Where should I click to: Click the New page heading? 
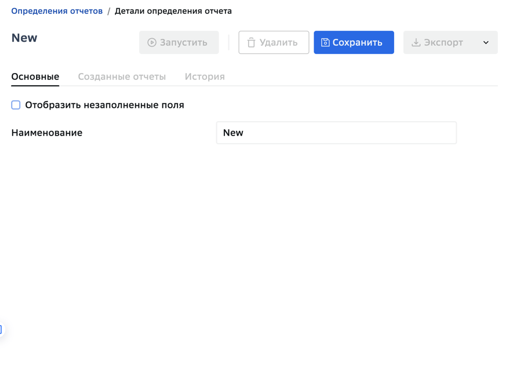pyautogui.click(x=24, y=38)
